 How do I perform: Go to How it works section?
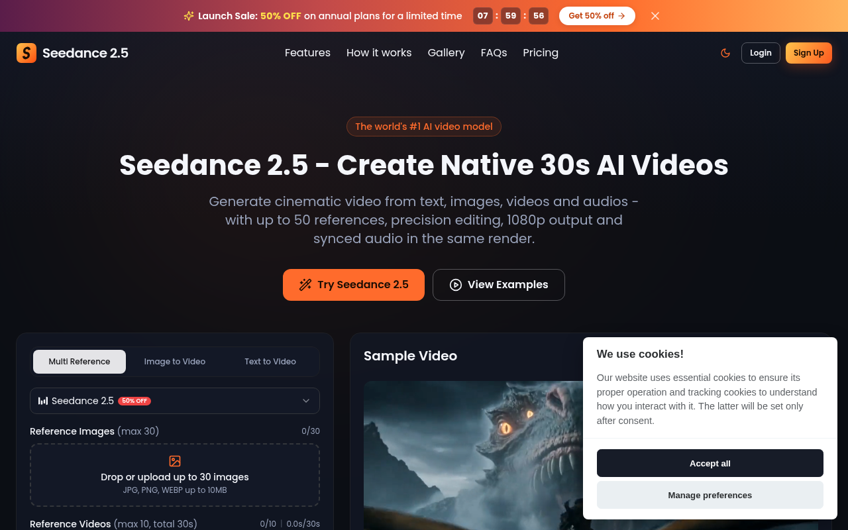tap(379, 53)
